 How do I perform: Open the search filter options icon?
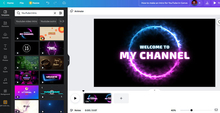click(x=60, y=13)
